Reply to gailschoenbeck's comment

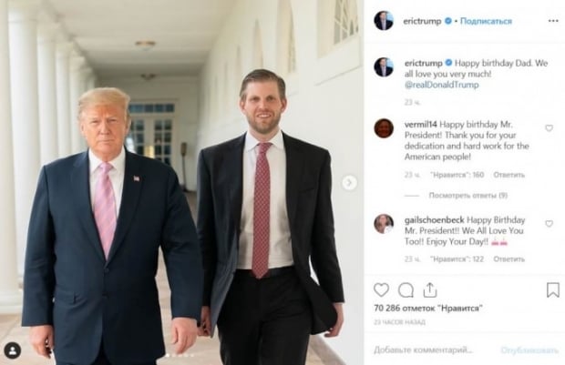[508, 259]
